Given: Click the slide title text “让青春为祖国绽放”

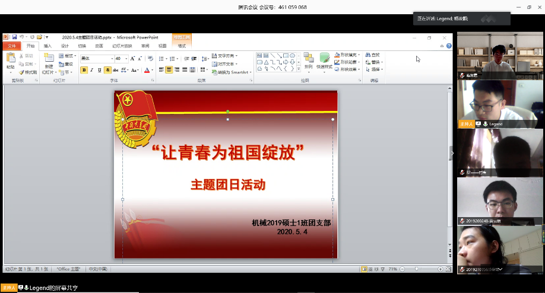Looking at the screenshot, I should coord(228,152).
